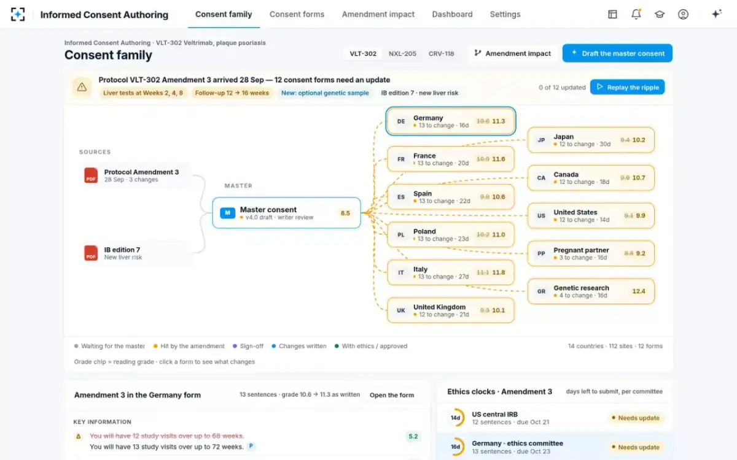Click the UK country badge
Screen dimensions: 737x460
pyautogui.click(x=401, y=310)
